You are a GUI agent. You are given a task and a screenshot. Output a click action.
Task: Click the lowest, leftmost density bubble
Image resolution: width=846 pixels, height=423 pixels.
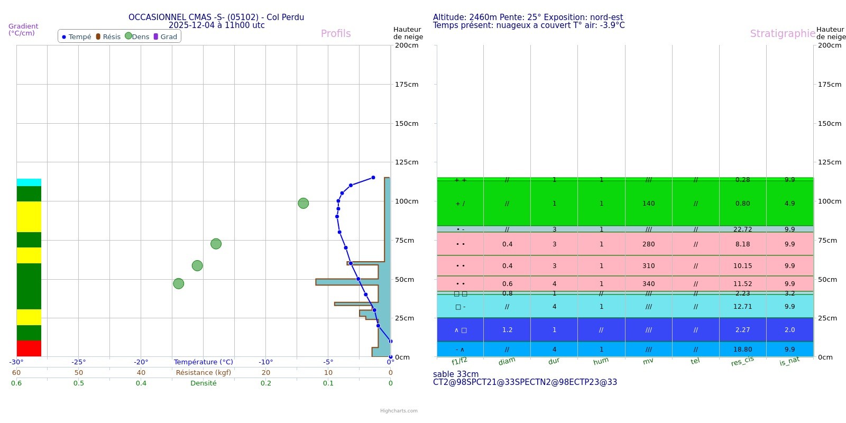[179, 283]
